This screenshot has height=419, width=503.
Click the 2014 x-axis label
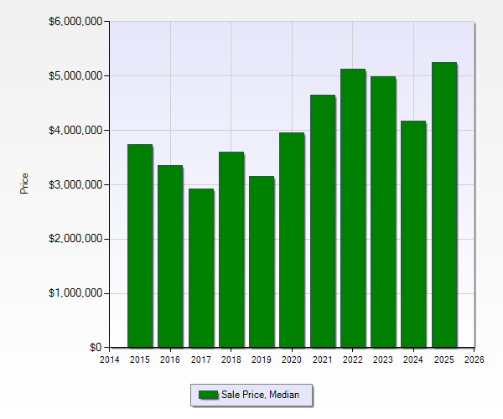coord(109,360)
